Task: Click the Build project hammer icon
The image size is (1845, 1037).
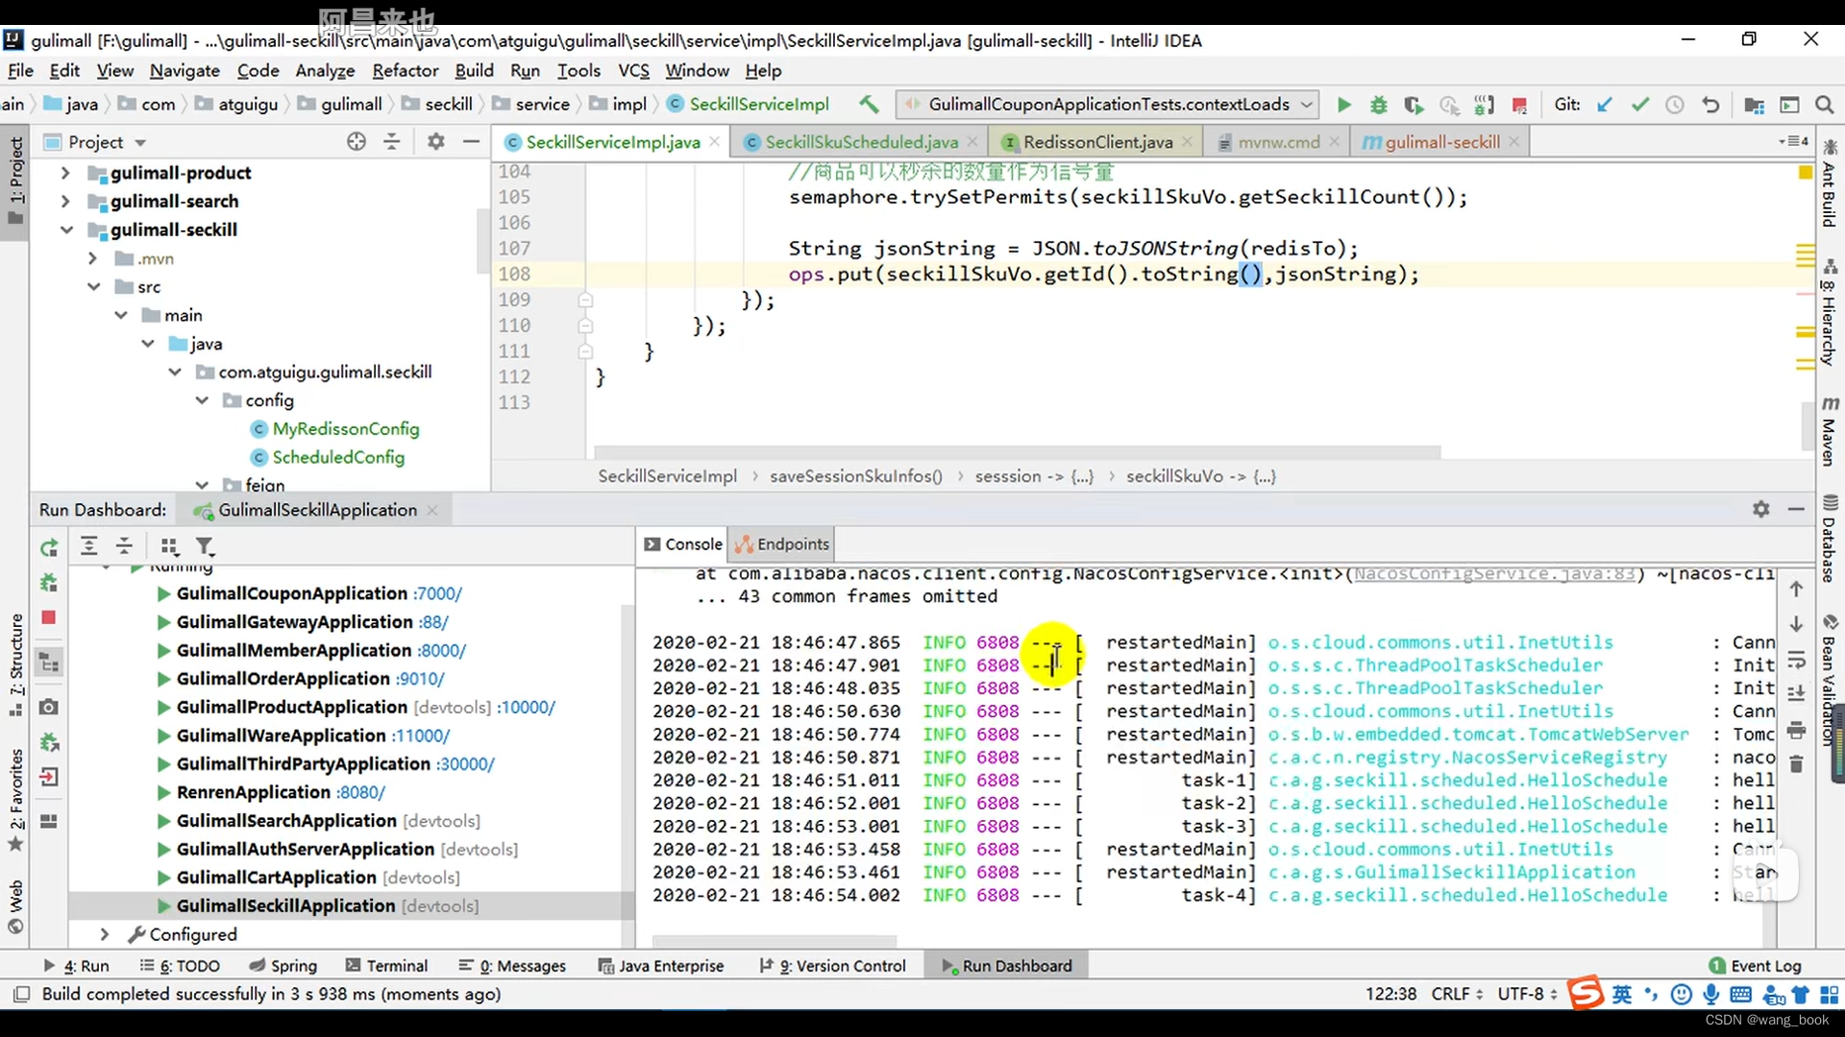Action: (869, 104)
